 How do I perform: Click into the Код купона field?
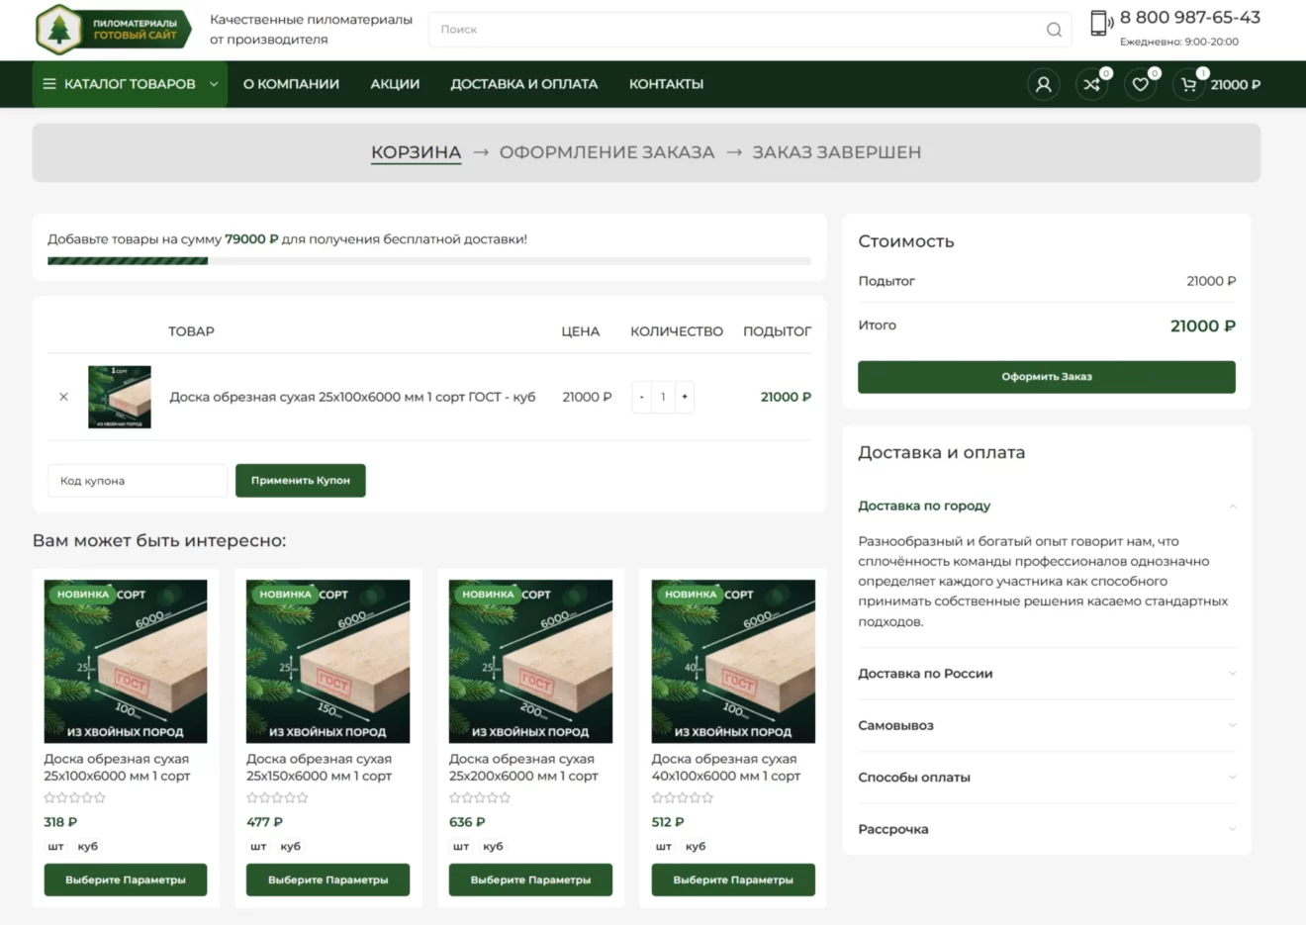[138, 481]
